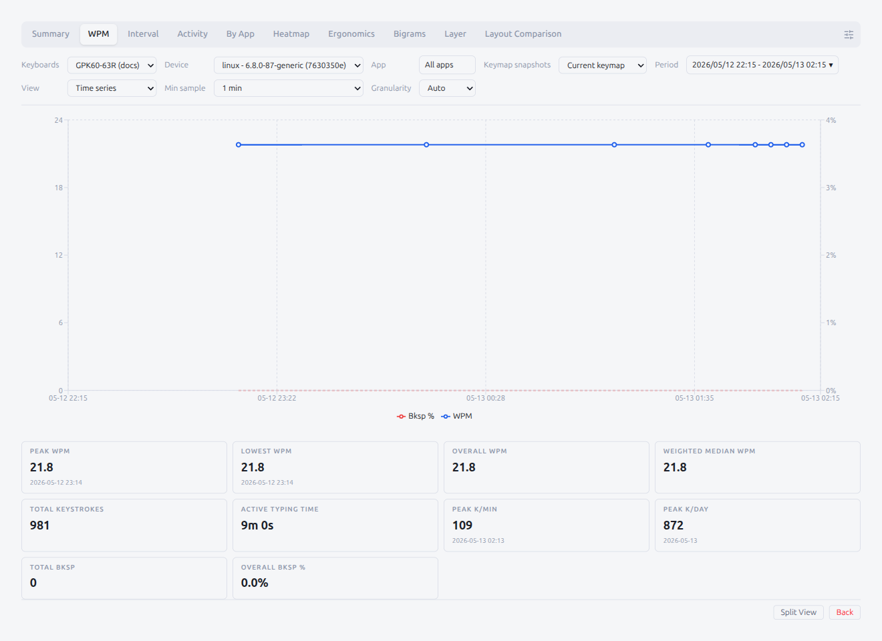The width and height of the screenshot is (882, 641).
Task: Open the Layout Comparison tab
Action: 523,34
